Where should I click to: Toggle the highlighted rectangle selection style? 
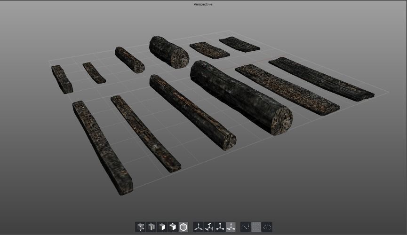click(256, 227)
